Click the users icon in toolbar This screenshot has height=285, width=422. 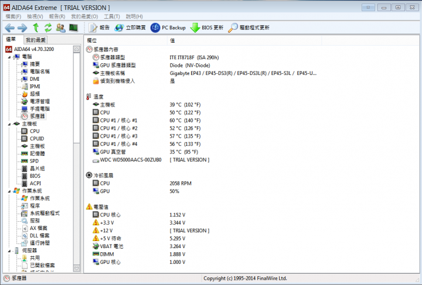click(61, 28)
